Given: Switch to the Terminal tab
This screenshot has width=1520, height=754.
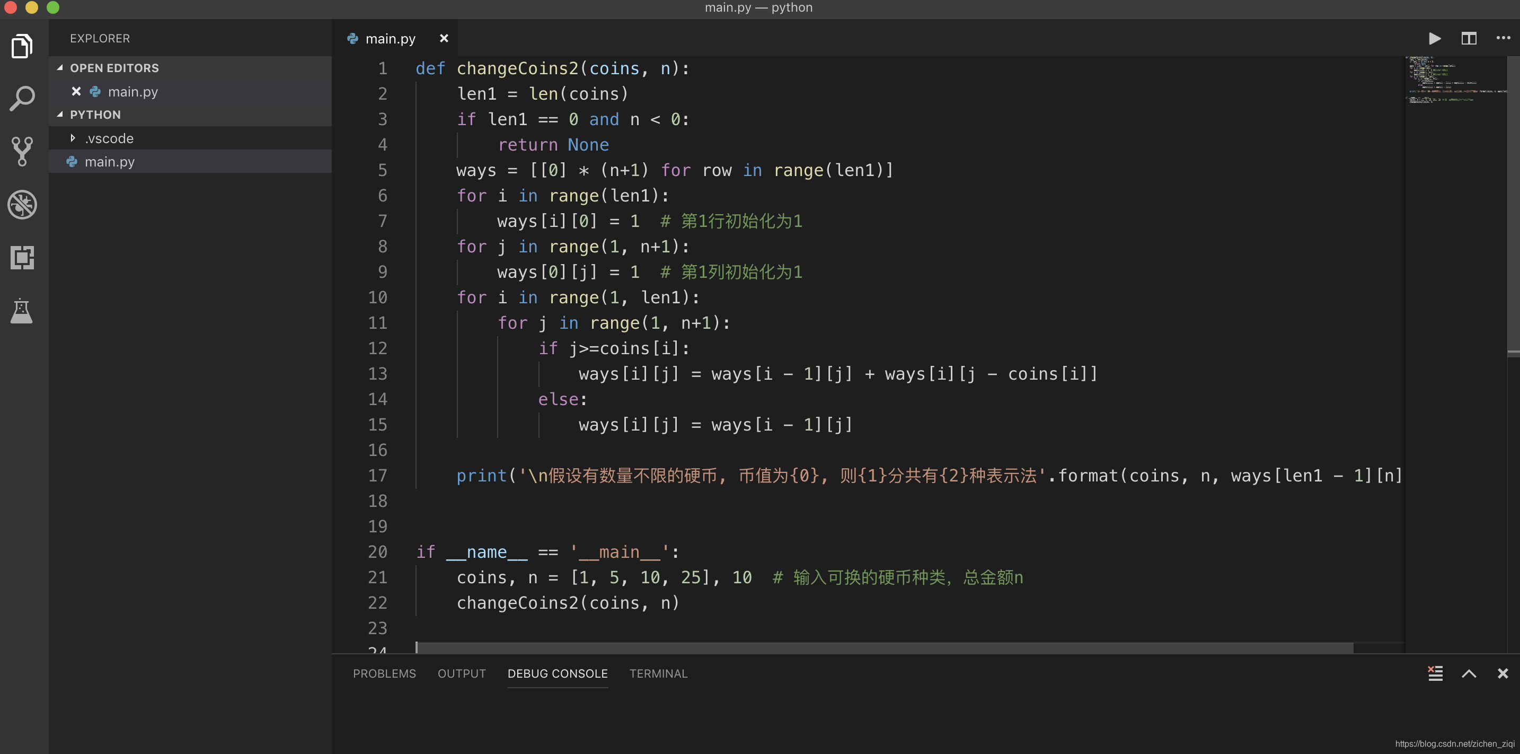Looking at the screenshot, I should pos(658,673).
